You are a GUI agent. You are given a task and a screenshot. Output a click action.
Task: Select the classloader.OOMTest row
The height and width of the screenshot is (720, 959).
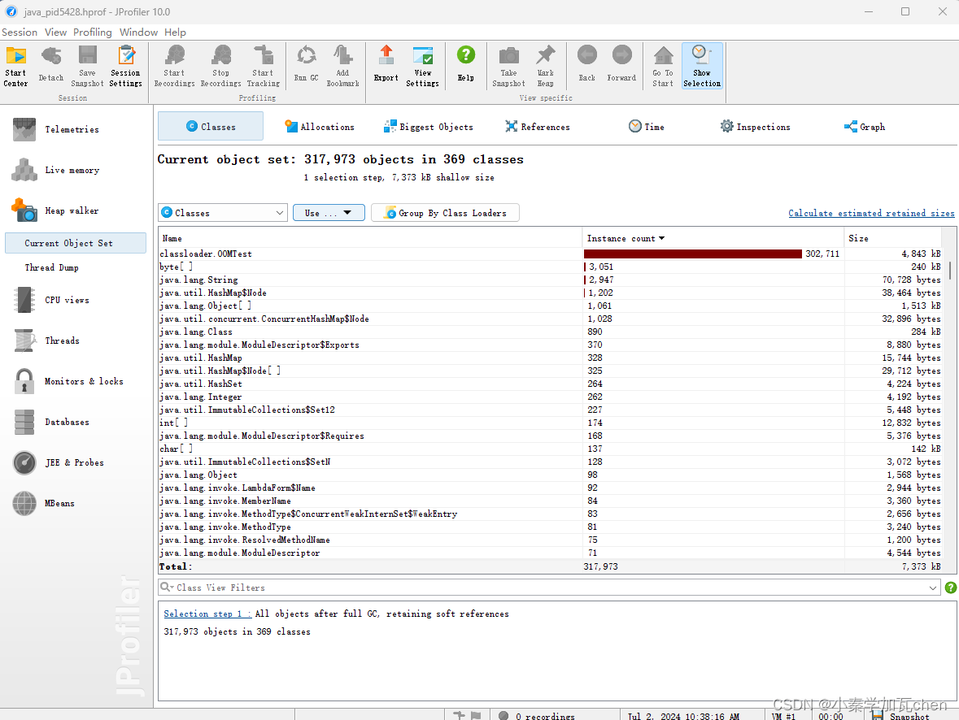click(x=550, y=254)
